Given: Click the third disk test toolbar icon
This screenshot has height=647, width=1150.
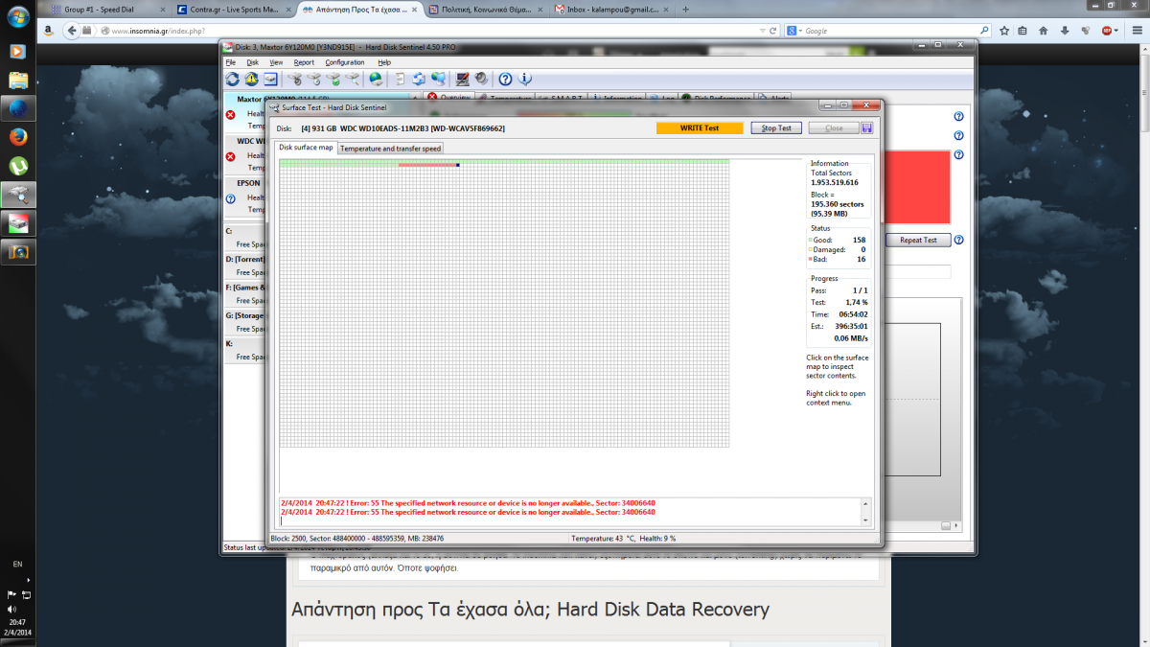Looking at the screenshot, I should (x=333, y=79).
